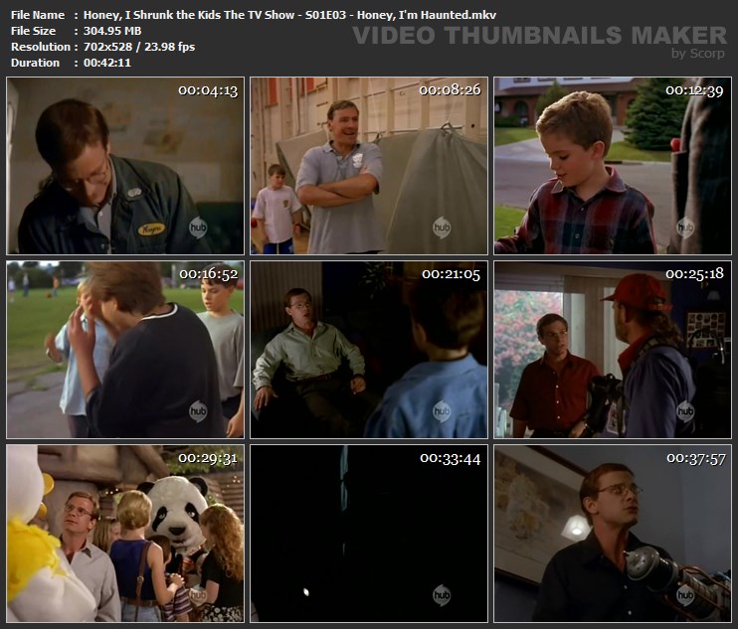Click the 'File Size' label

pyautogui.click(x=33, y=31)
